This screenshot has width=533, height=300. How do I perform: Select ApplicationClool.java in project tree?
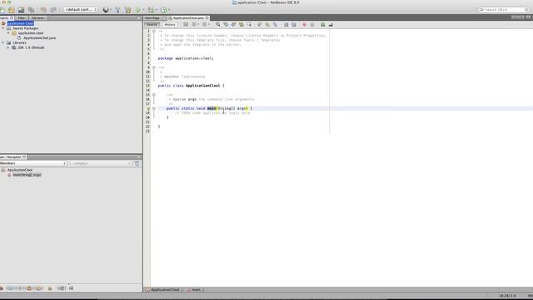(x=39, y=37)
